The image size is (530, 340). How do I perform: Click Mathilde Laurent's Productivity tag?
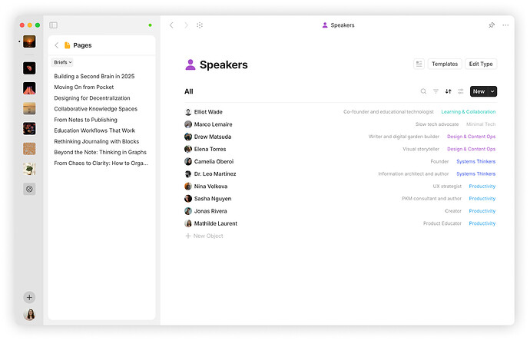[x=482, y=223]
